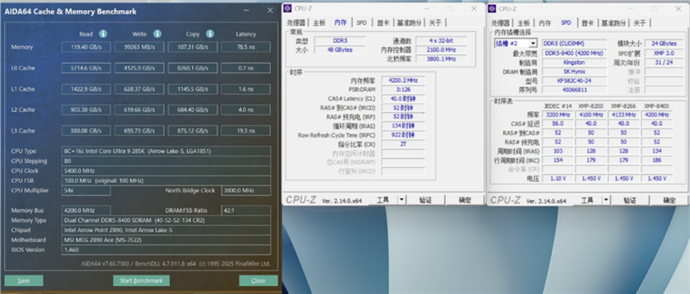Open 基准跑分 tab in the CPU-Z memory window
The image size is (690, 294).
pos(409,23)
